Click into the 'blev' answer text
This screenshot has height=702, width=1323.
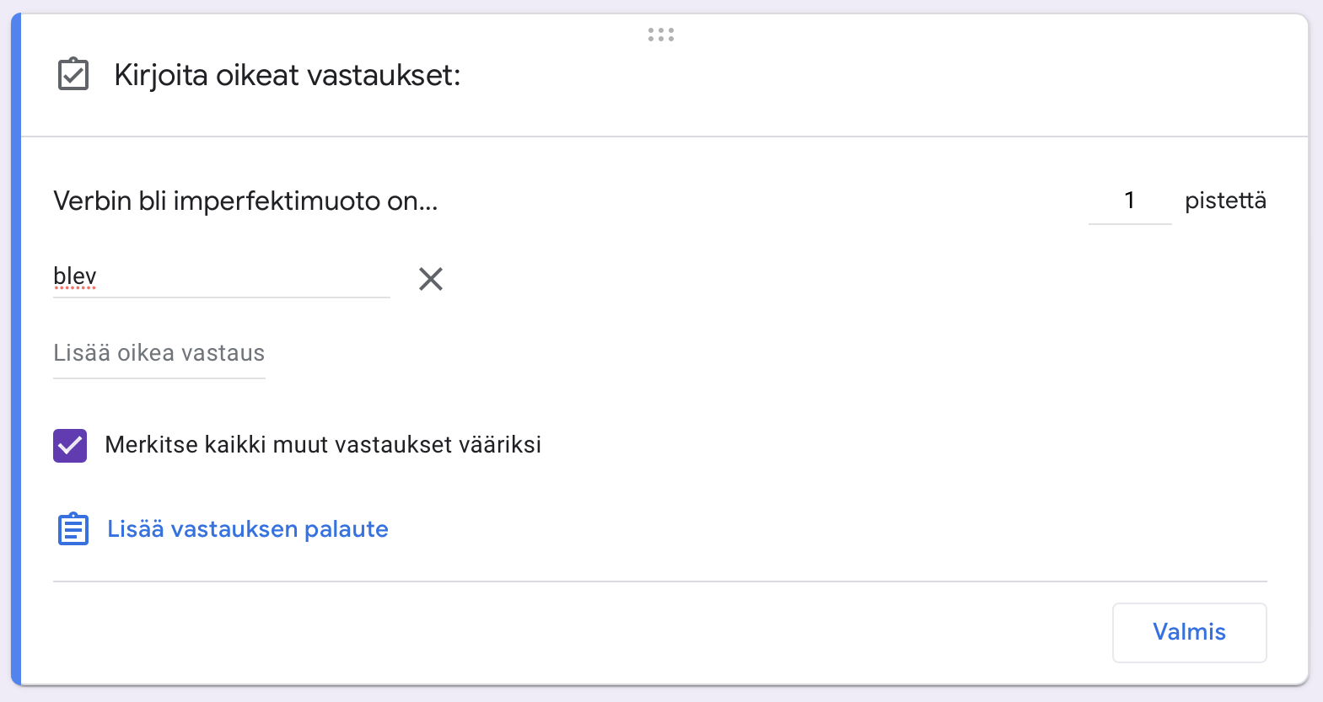[75, 276]
